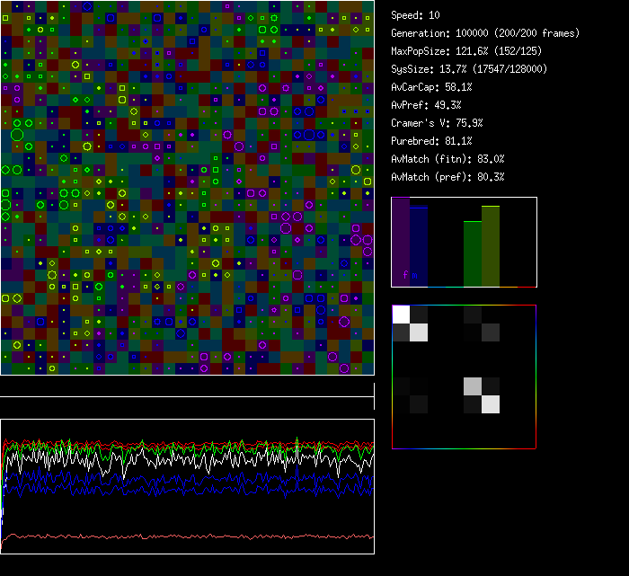Select the lower-right white cell of the matrix
Image resolution: width=629 pixels, height=576 pixels.
(x=491, y=404)
